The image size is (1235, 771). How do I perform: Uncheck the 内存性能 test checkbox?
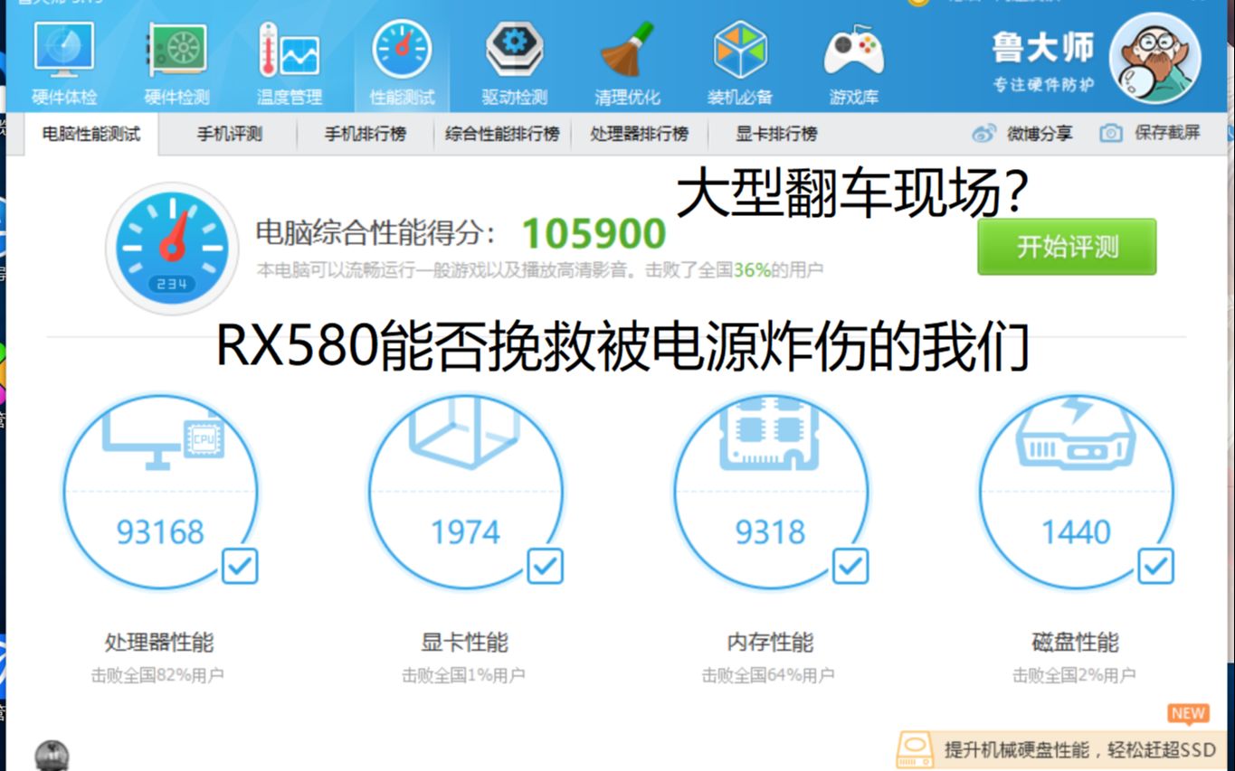tap(850, 567)
